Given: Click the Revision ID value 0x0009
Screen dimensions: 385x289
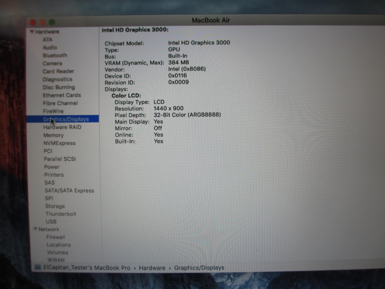Looking at the screenshot, I should (x=179, y=82).
